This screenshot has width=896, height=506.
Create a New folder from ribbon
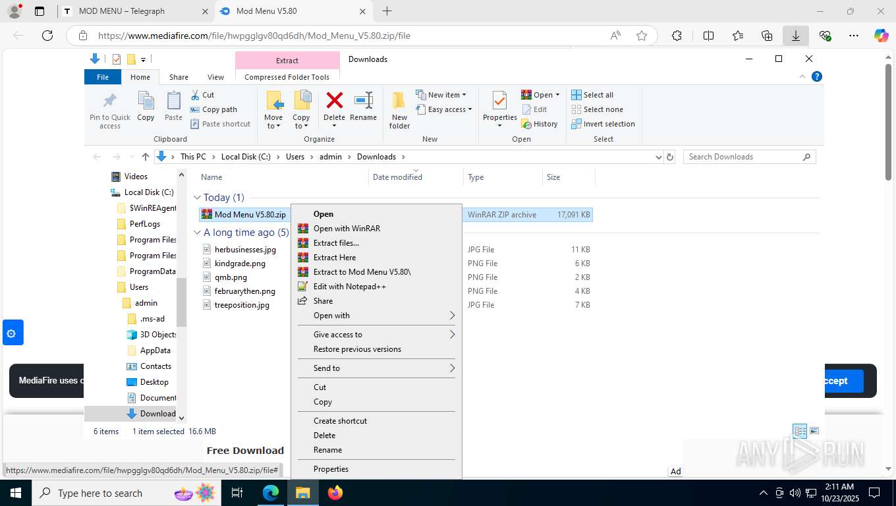click(399, 110)
